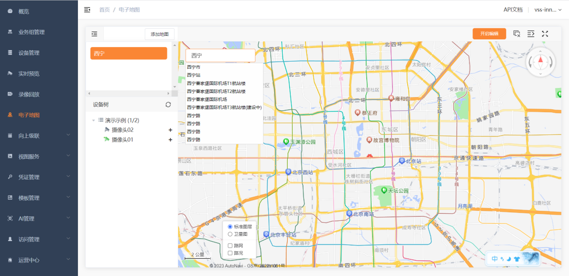The height and width of the screenshot is (276, 569).
Task: Click the 中 input method indicator
Action: coord(495,259)
